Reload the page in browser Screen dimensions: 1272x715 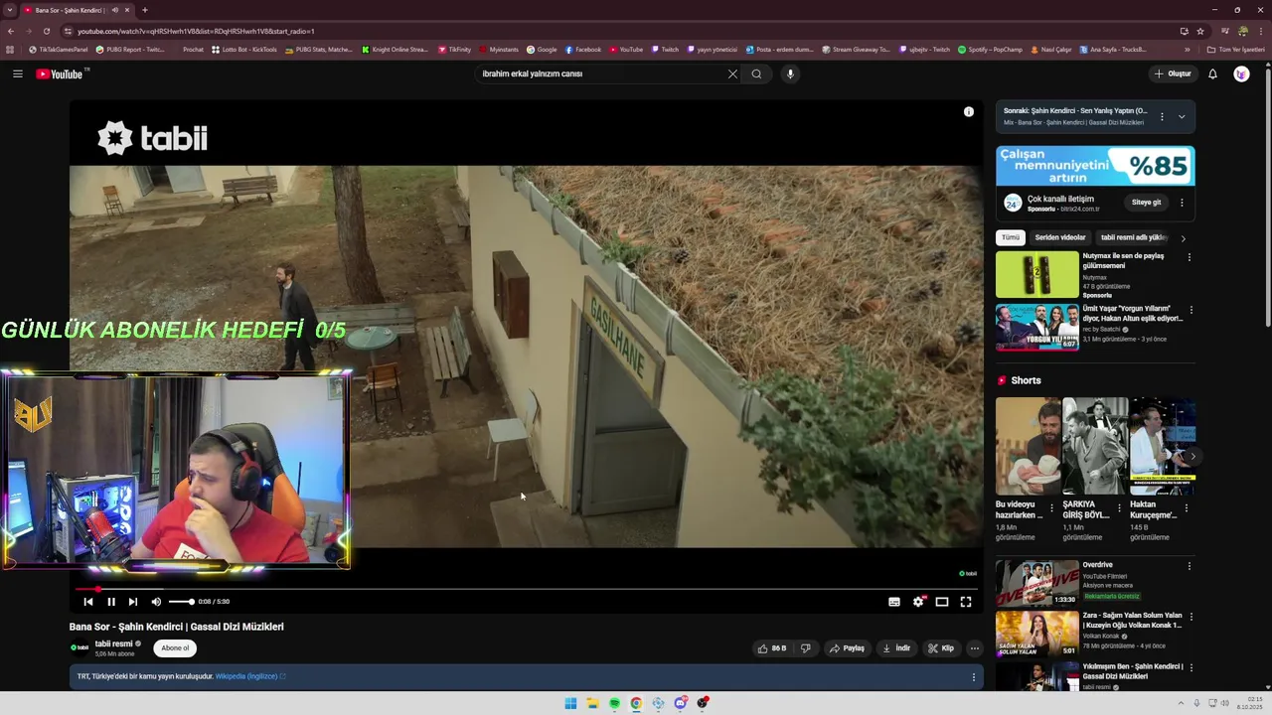point(46,31)
